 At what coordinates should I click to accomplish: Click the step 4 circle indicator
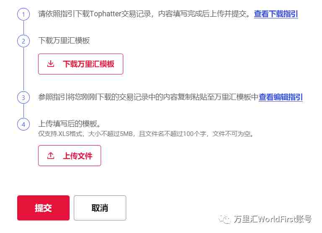coord(23,124)
